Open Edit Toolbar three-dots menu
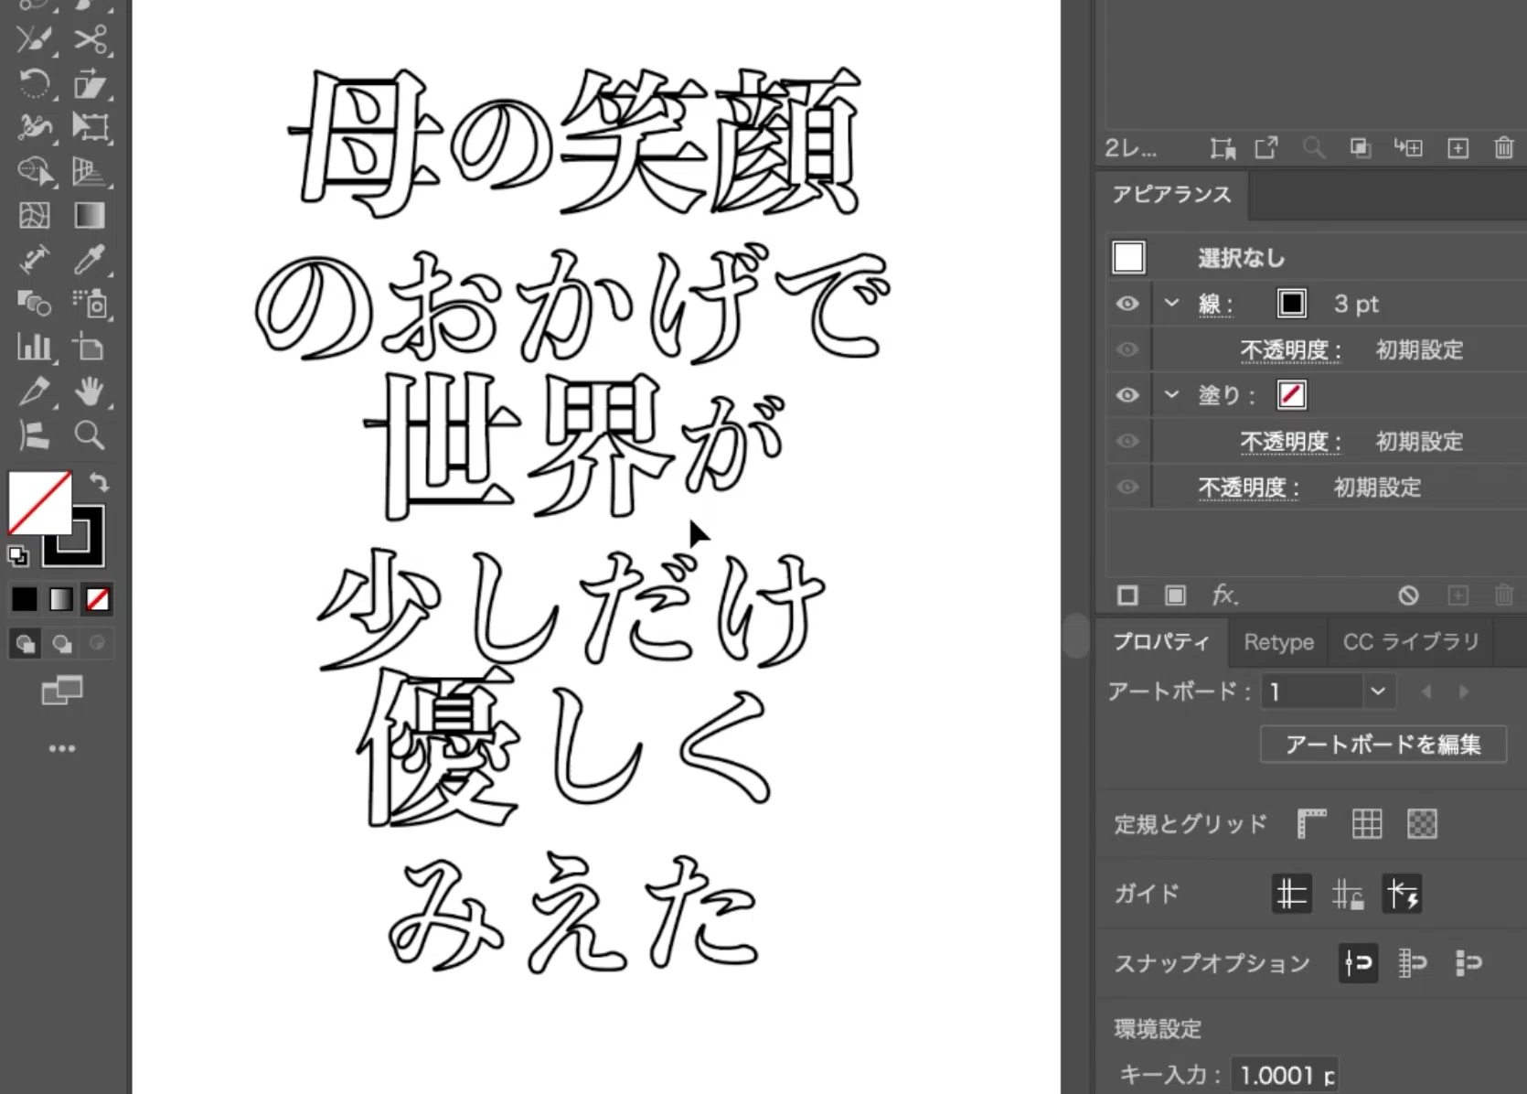 62,748
